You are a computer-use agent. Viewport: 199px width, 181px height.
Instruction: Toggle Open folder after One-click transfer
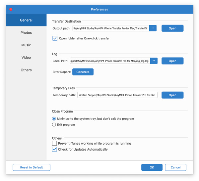(55, 38)
